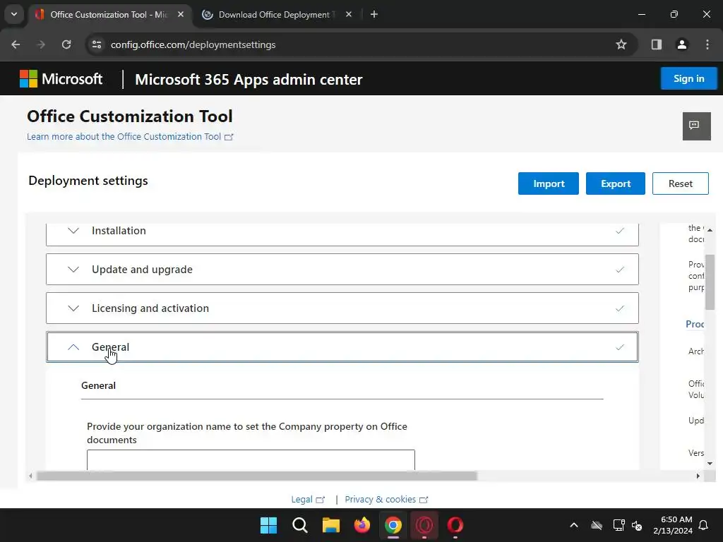Close the Download Office Deployment tab

349,14
